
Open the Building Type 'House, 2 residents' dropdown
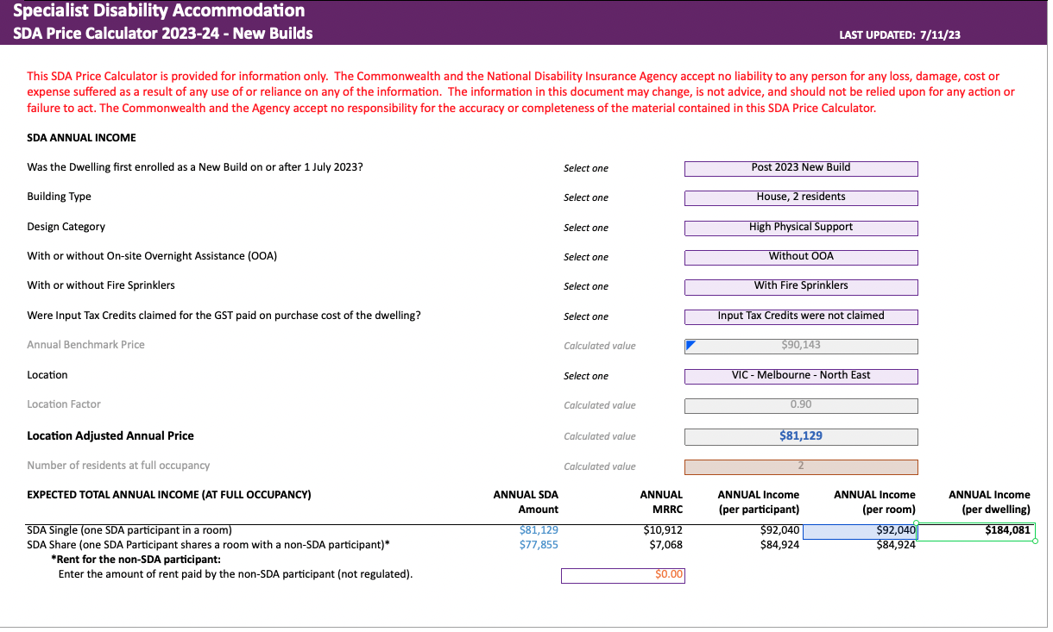[801, 197]
